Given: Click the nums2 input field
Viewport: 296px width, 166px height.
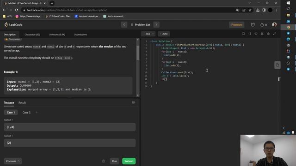Looking at the screenshot, I should tap(70, 143).
